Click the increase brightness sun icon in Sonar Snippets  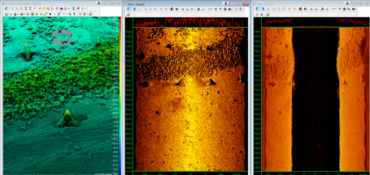pos(161,9)
